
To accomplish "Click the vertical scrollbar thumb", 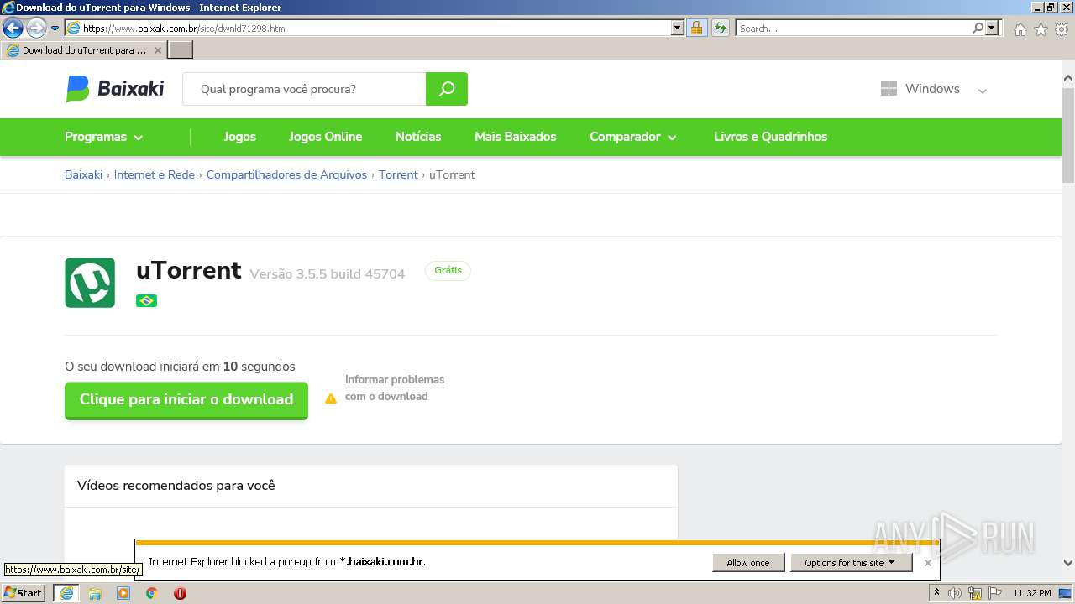I will [x=1068, y=134].
